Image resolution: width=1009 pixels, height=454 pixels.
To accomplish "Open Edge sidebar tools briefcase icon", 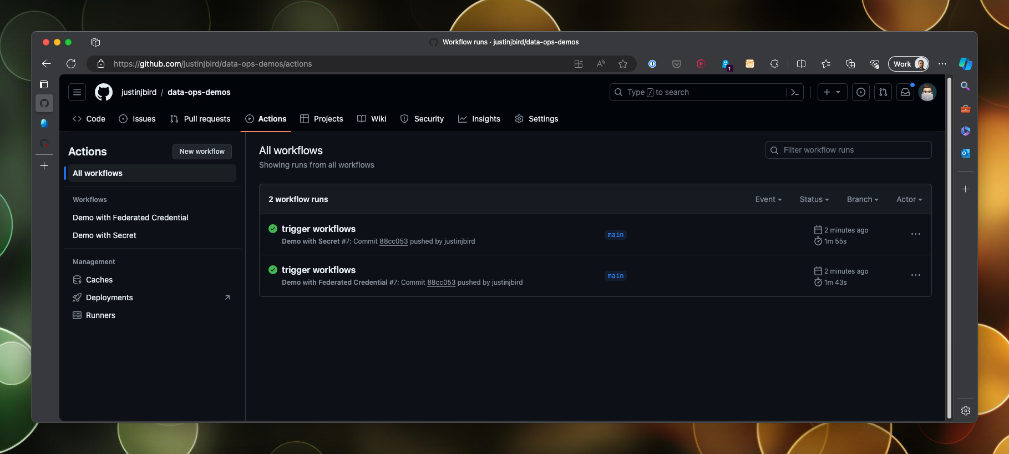I will pyautogui.click(x=965, y=109).
